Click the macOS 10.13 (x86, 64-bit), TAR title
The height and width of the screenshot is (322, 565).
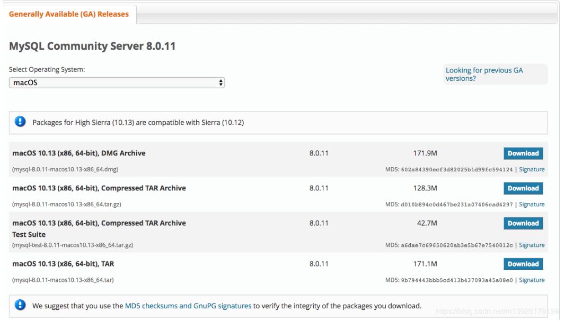coord(63,264)
